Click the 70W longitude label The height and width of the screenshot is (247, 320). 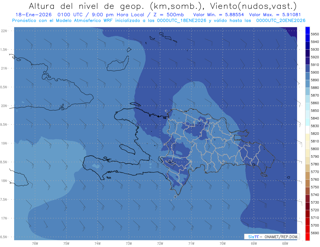click(222, 244)
